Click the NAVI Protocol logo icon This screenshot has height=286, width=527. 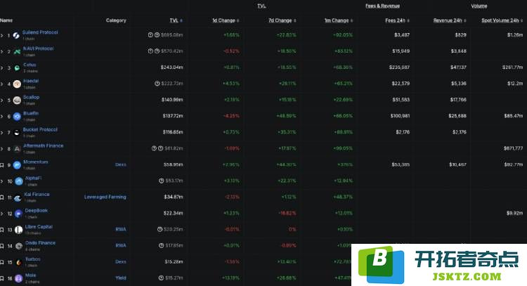click(x=17, y=51)
